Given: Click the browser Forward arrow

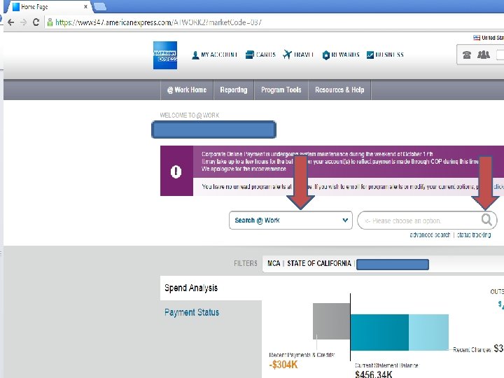Looking at the screenshot, I should click(x=23, y=22).
